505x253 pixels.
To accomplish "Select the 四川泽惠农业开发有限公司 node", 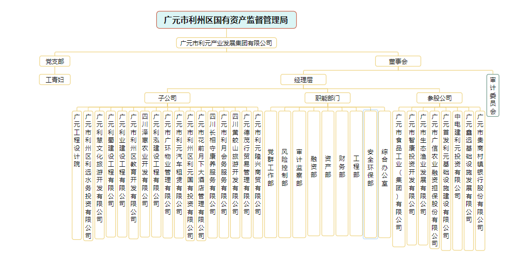I will [x=145, y=173].
